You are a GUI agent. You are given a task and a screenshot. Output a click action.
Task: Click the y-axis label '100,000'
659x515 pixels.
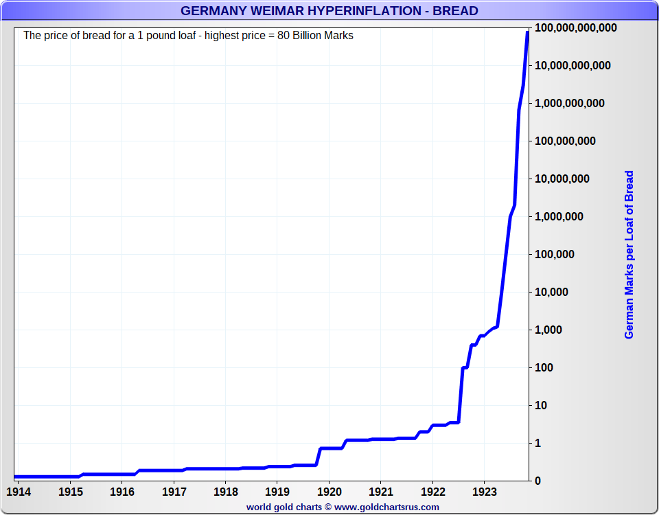(555, 254)
